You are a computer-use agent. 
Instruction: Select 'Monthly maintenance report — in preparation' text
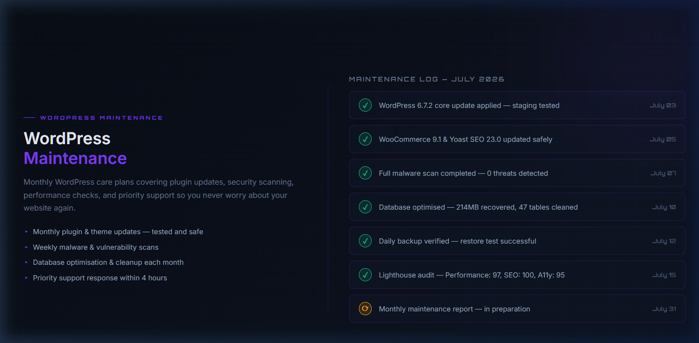coord(455,309)
